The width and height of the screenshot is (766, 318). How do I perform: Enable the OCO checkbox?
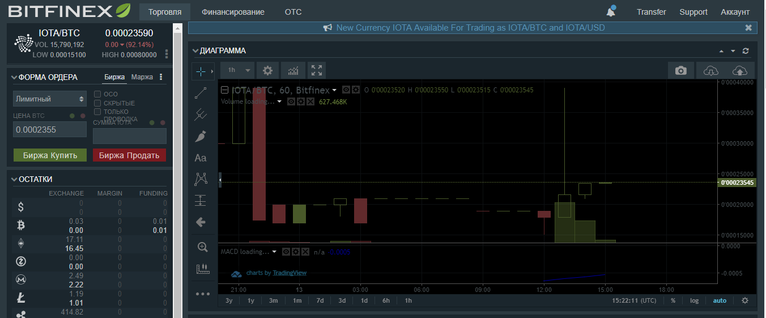97,94
